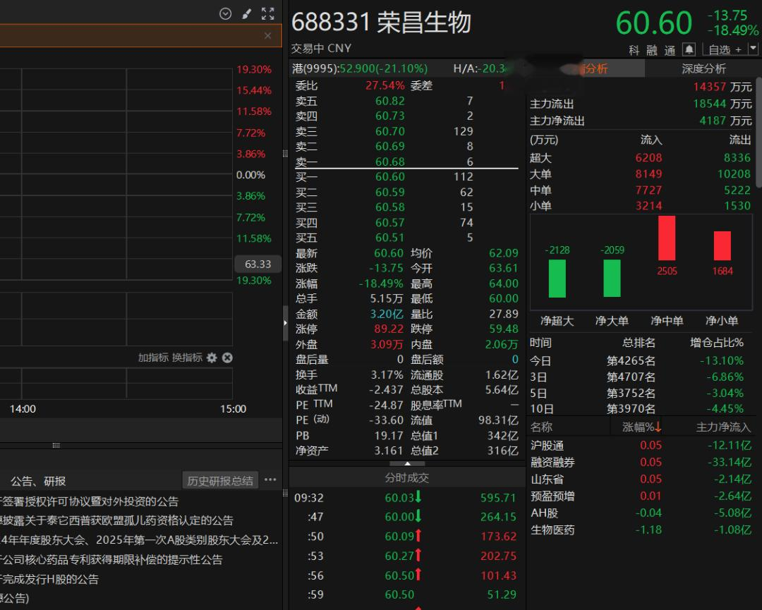Click the 主力净流出 value 4187 万元
The height and width of the screenshot is (610, 762).
point(725,121)
